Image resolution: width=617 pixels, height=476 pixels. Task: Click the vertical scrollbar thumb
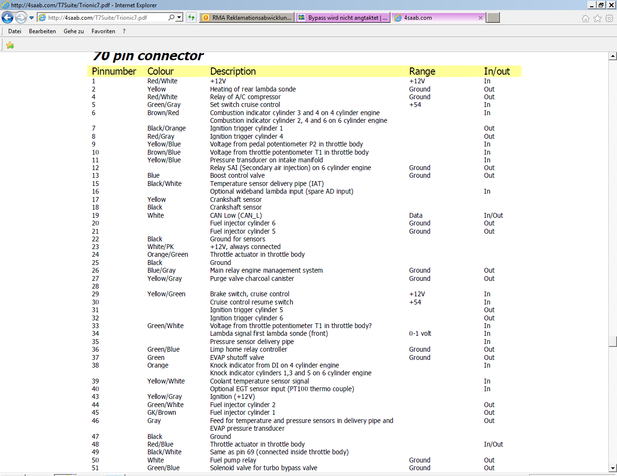[x=613, y=341]
